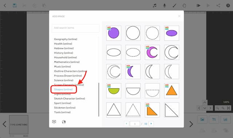Click the fit to screen zoom icon
The image size is (233, 138).
tap(228, 108)
